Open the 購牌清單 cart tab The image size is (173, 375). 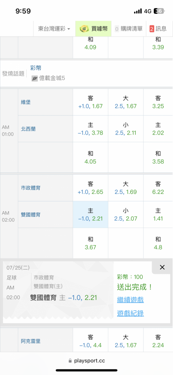(129, 29)
